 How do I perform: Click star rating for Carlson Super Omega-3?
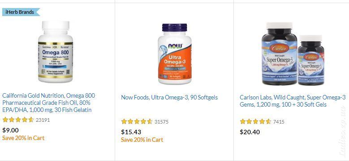255,122
